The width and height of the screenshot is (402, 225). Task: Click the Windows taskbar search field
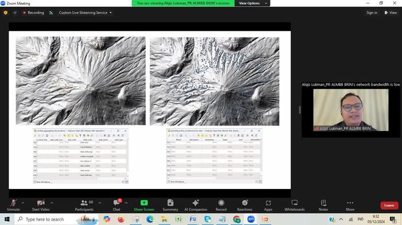coord(45,219)
